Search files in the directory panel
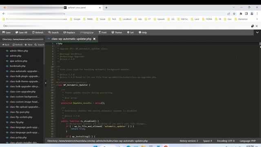Viewport: 261px width, 147px height. (x=40, y=45)
